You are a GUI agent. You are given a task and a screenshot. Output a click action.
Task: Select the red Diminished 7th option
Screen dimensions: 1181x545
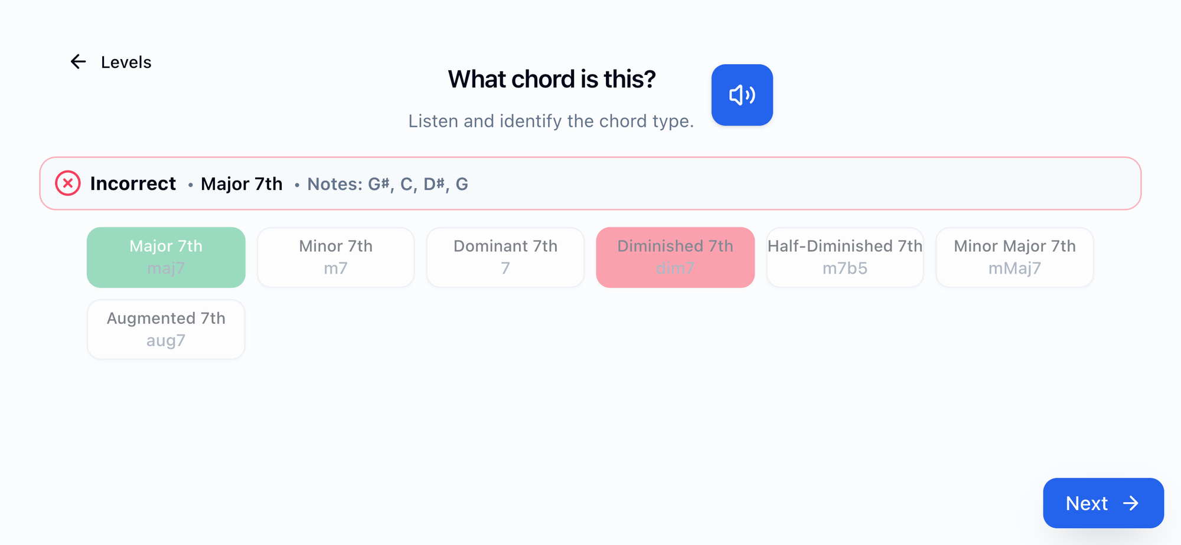click(675, 257)
